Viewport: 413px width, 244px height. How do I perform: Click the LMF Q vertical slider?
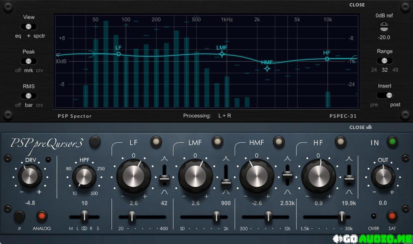click(226, 176)
